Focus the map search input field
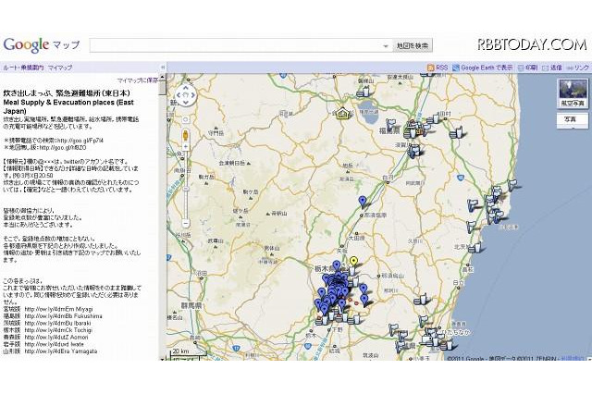The image size is (592, 394). pyautogui.click(x=236, y=45)
